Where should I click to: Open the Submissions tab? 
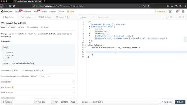click(45, 17)
